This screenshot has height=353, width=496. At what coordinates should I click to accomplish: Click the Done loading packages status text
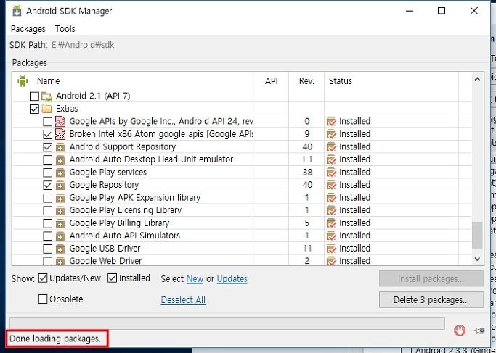pyautogui.click(x=54, y=339)
